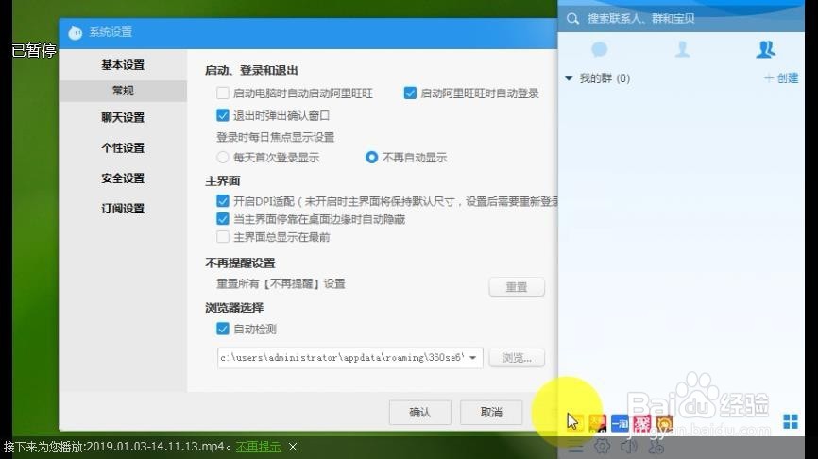Collapse the 我的群 (0) group list

pos(569,78)
